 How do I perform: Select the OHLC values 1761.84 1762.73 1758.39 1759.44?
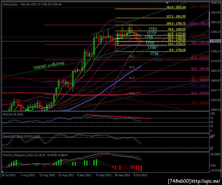pos(41,4)
